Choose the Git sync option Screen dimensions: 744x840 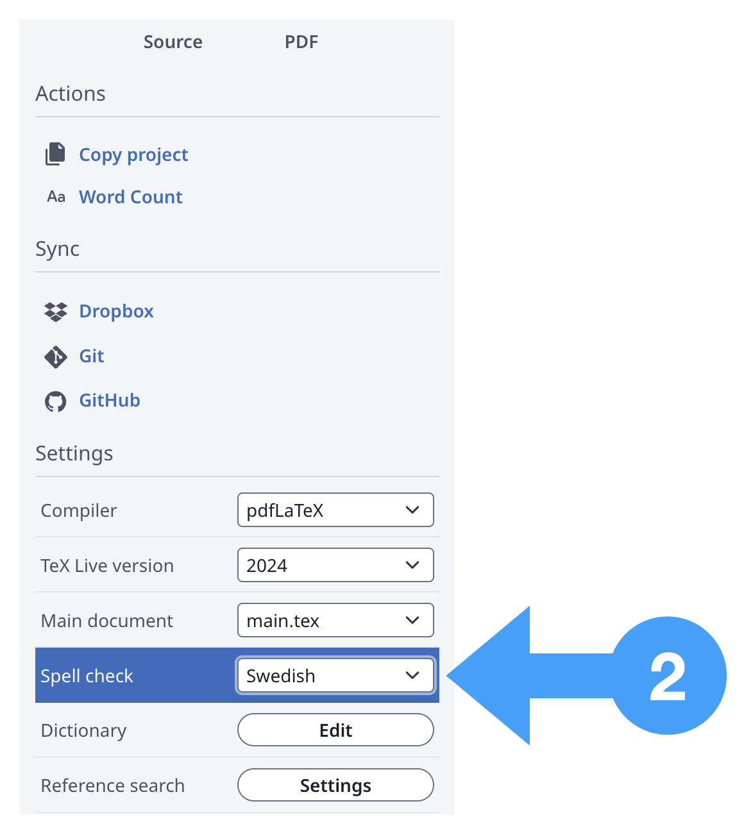92,357
